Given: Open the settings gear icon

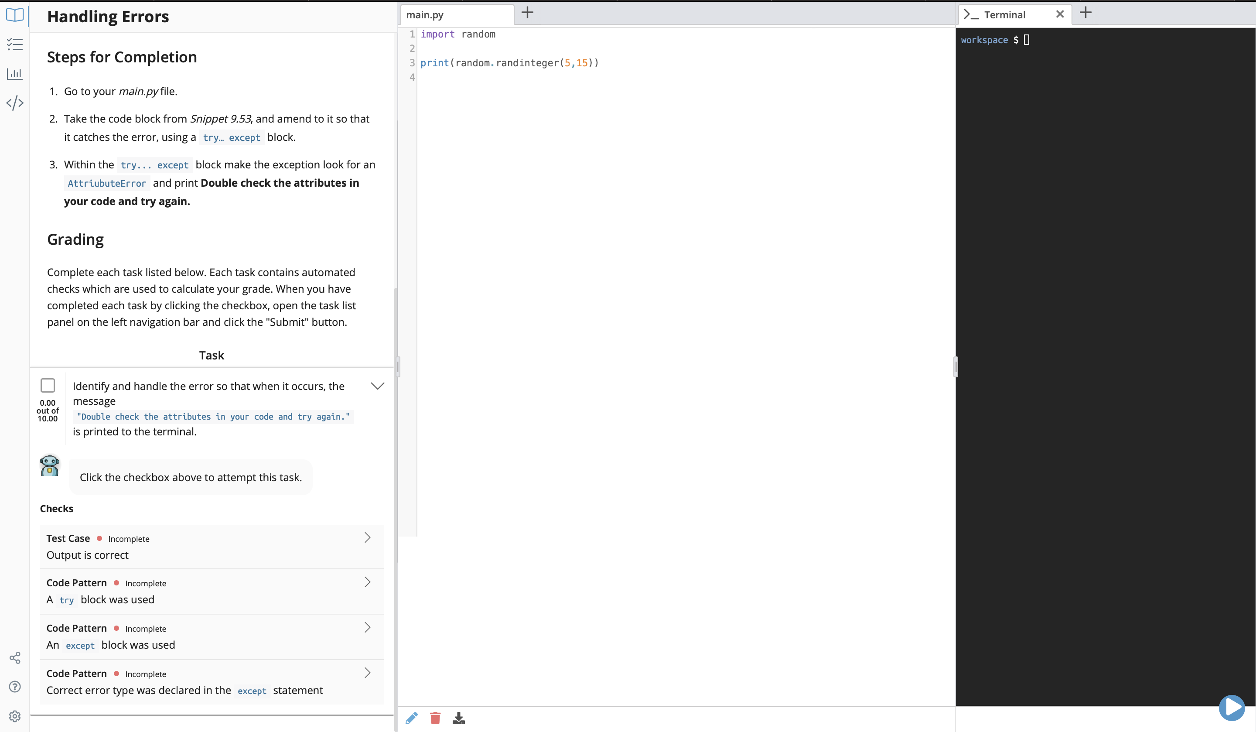Looking at the screenshot, I should coord(15,716).
